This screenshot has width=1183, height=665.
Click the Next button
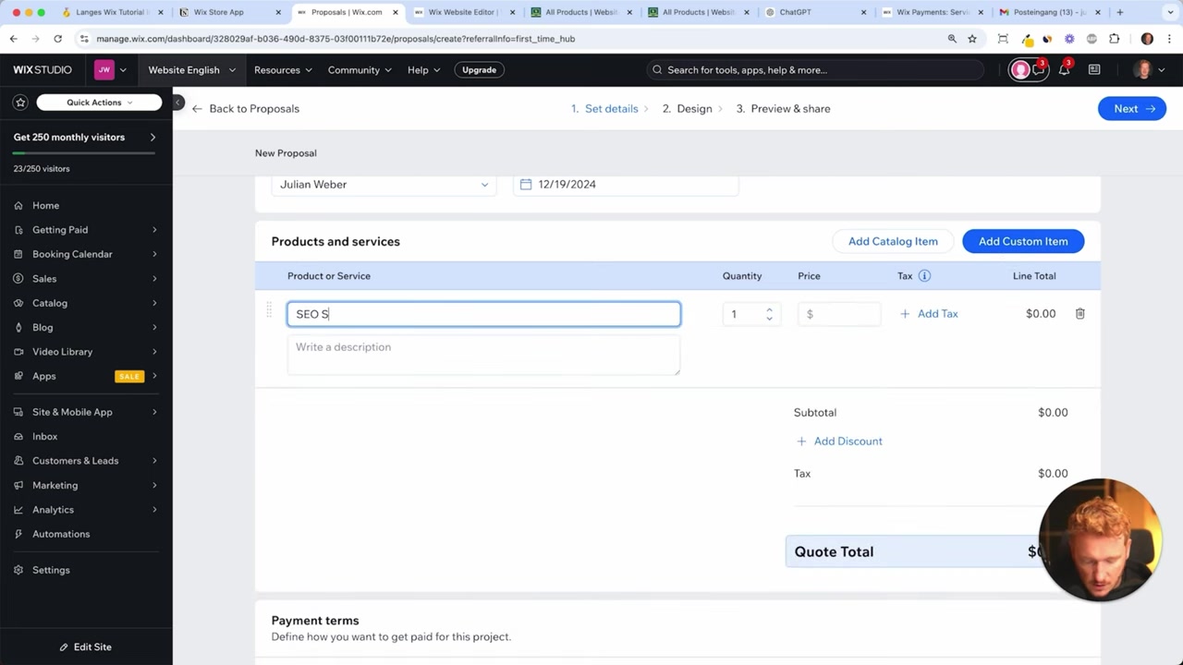click(1132, 109)
